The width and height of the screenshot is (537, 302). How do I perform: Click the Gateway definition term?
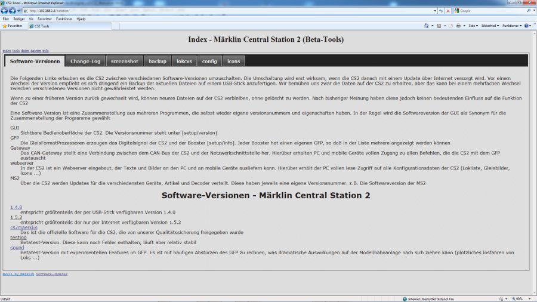pos(20,148)
